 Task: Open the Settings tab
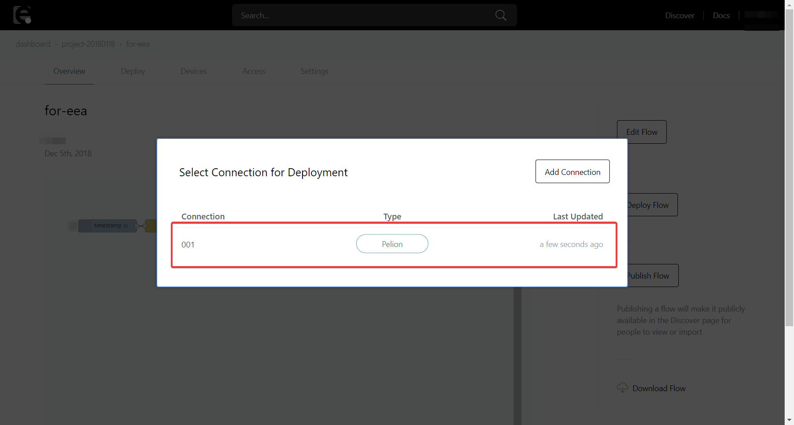pyautogui.click(x=314, y=71)
